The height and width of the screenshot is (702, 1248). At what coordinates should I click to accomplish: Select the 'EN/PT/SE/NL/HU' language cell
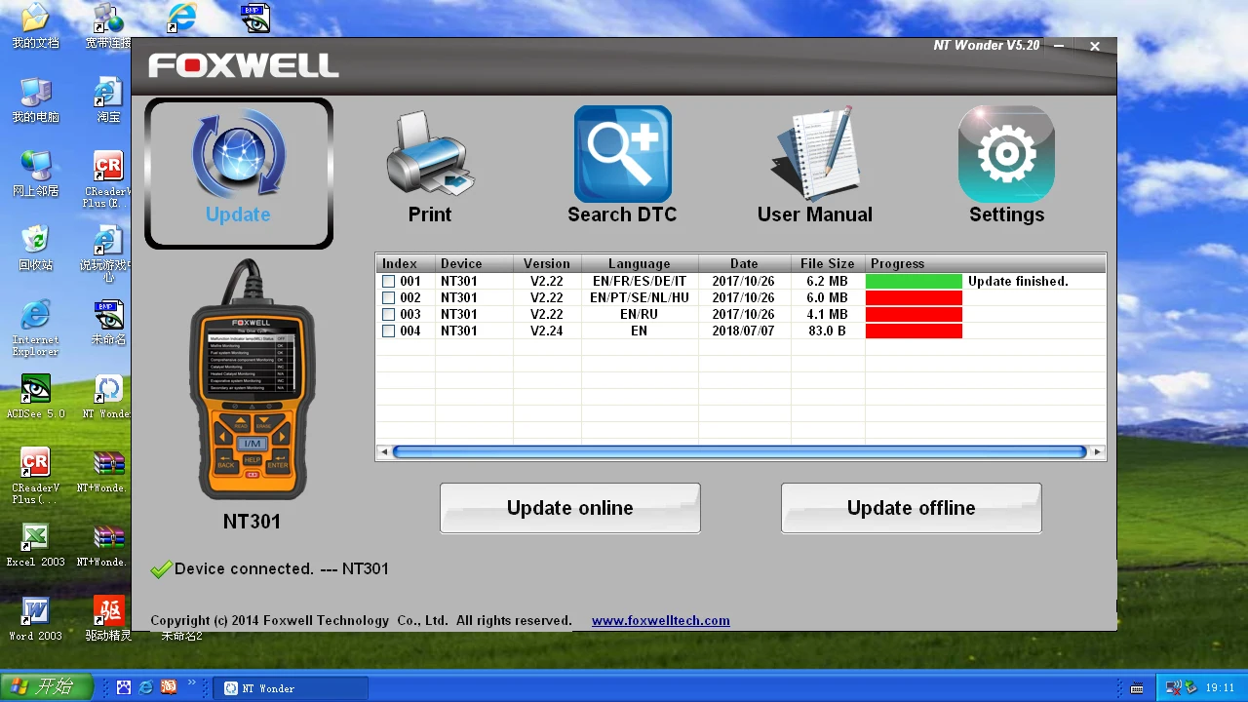point(640,298)
